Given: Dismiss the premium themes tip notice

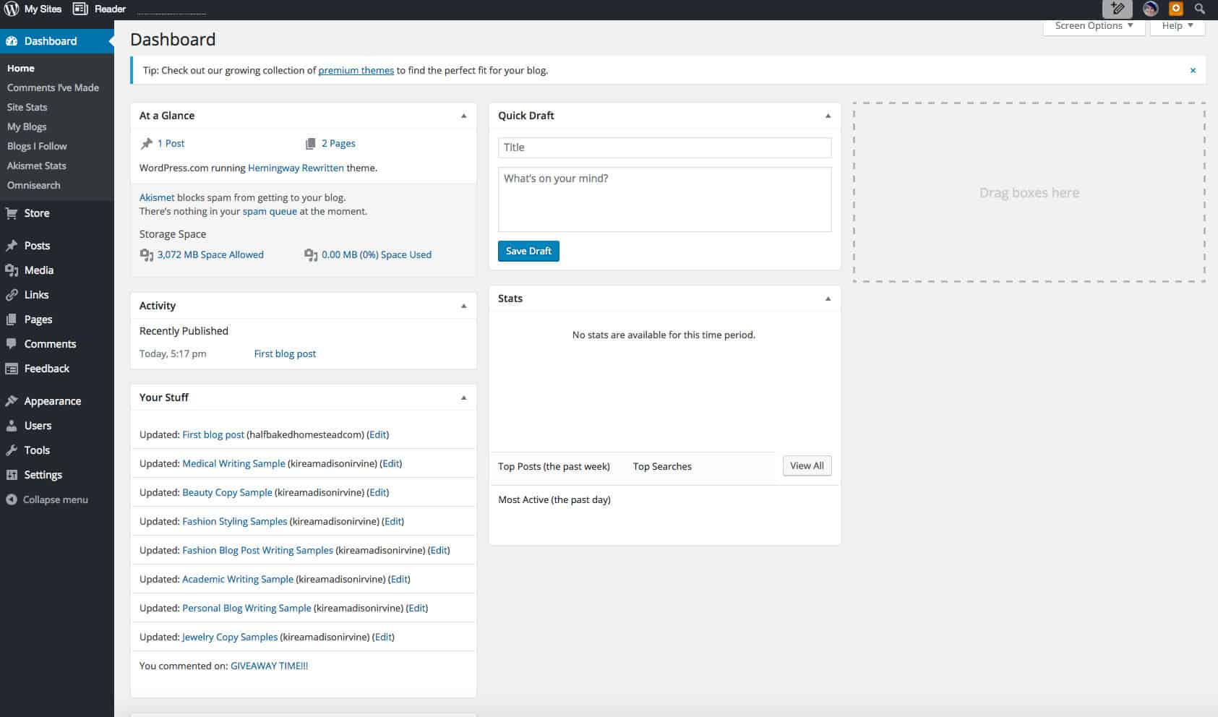Looking at the screenshot, I should pos(1193,70).
